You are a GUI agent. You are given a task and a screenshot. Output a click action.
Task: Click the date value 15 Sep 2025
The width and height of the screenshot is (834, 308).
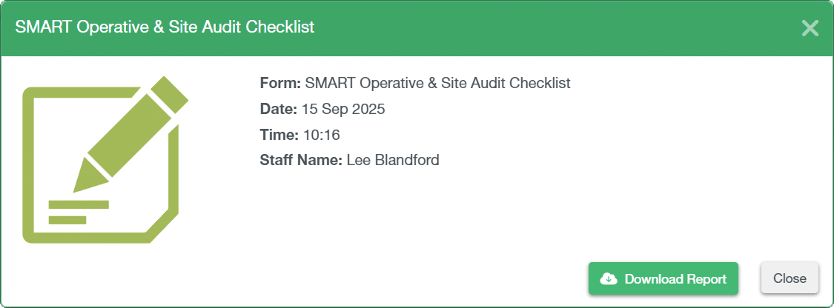pos(343,110)
